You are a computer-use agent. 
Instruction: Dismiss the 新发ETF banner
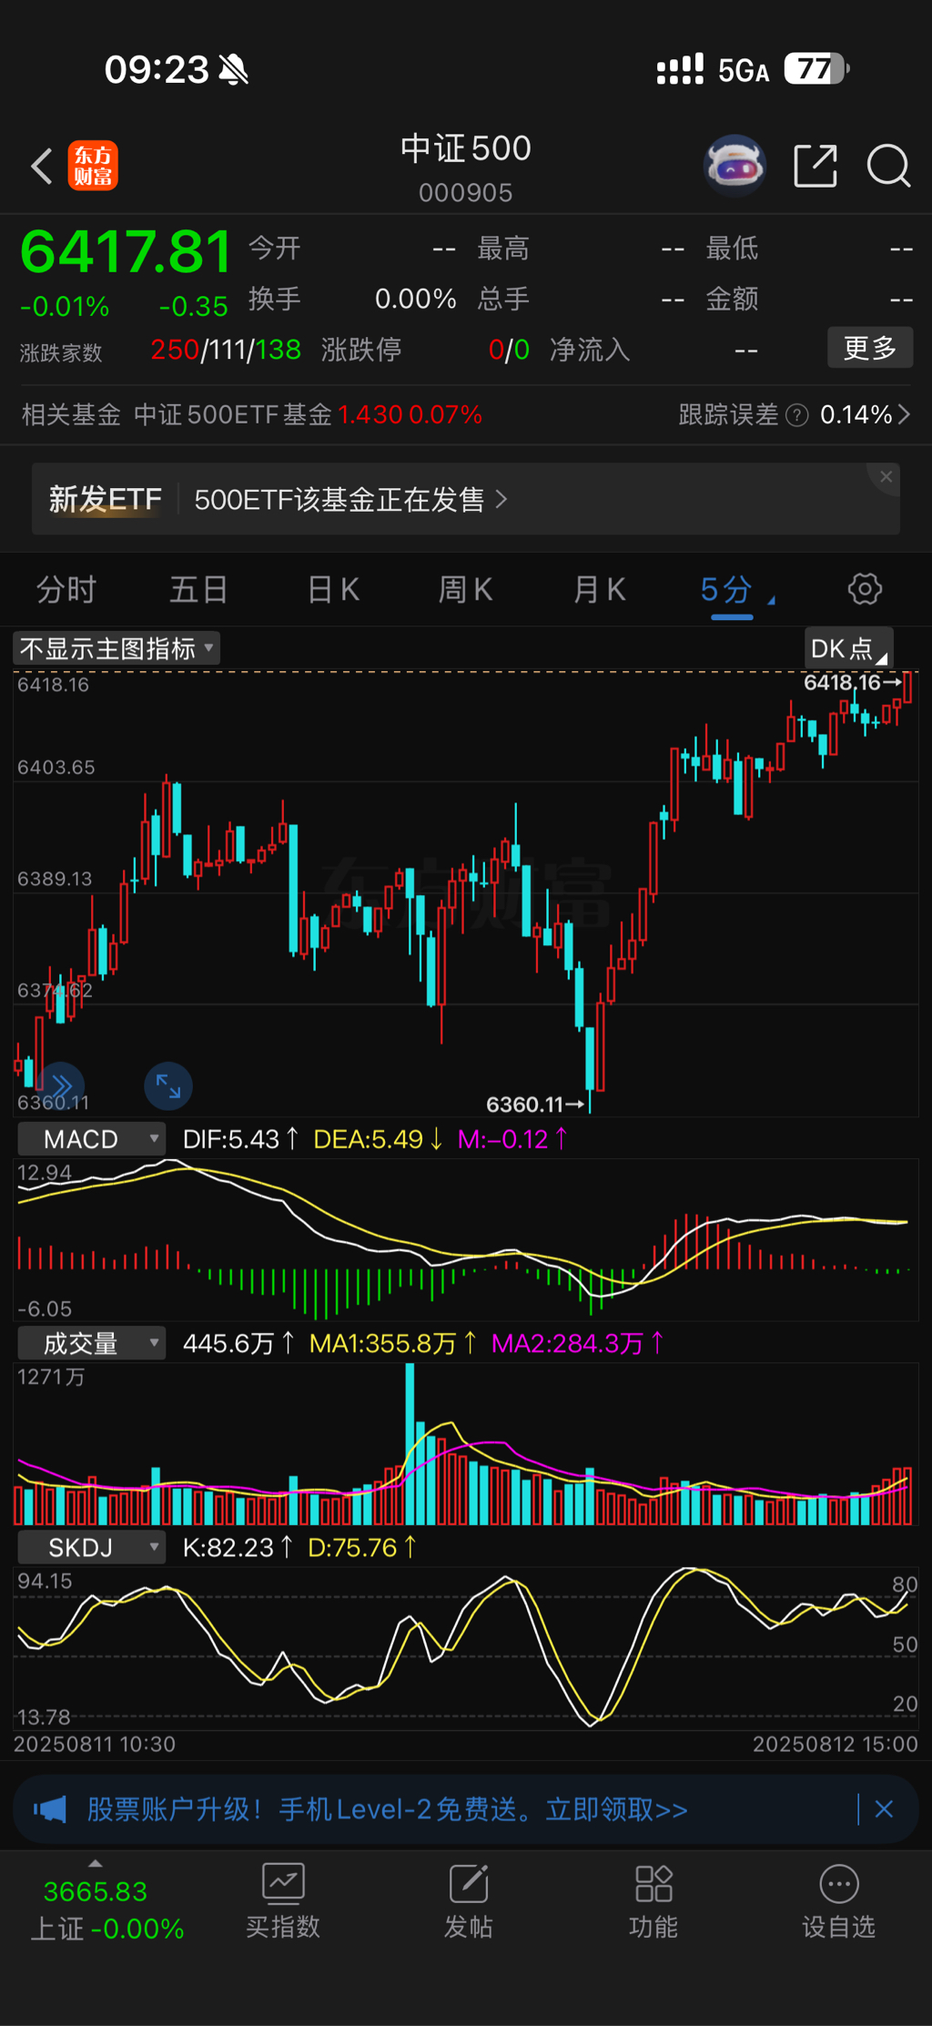click(886, 477)
